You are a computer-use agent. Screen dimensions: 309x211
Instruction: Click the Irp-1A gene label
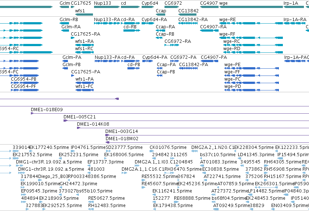tap(291, 3)
